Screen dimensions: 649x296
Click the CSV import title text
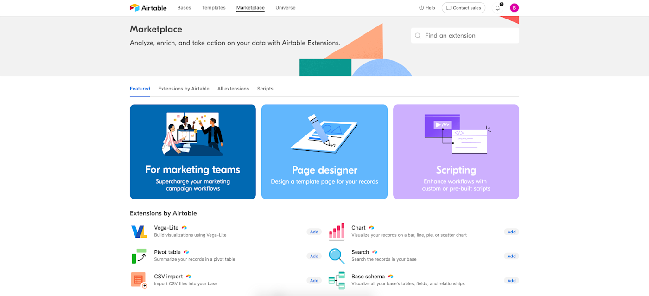169,277
